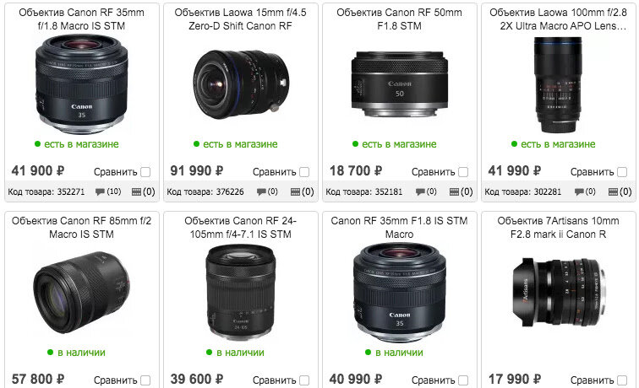Screen dimensions: 639x388
Task: Open comments icon for Canon RF 35mm f/1.8 Macro
Action: tap(100, 192)
